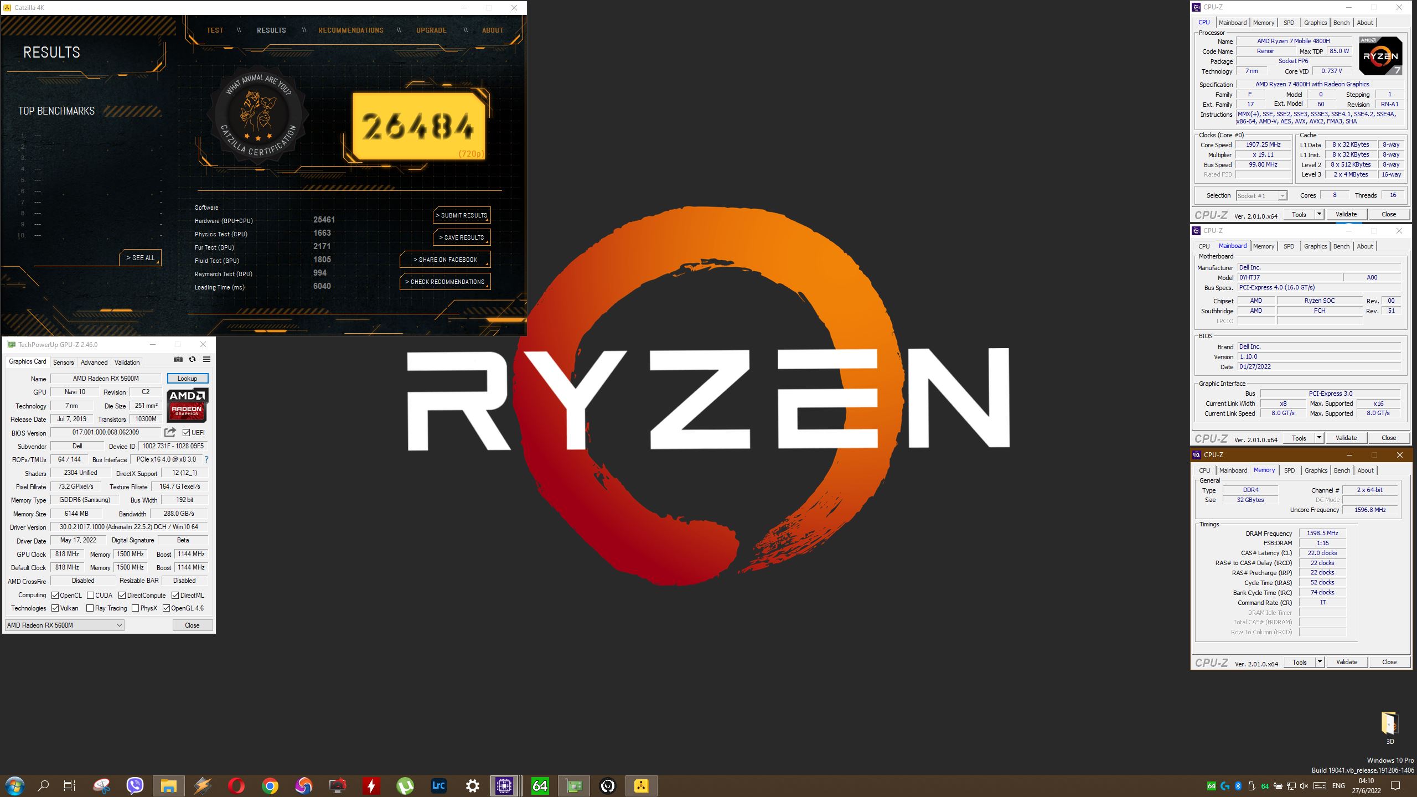Open the Validation tab in GPU-Z
This screenshot has width=1417, height=797.
(127, 363)
